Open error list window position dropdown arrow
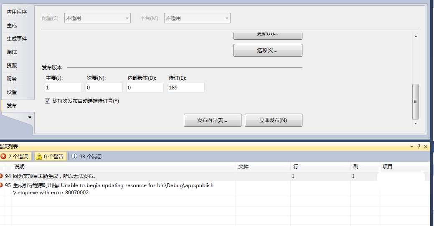Viewport: 434px width, 226px height. click(x=411, y=147)
